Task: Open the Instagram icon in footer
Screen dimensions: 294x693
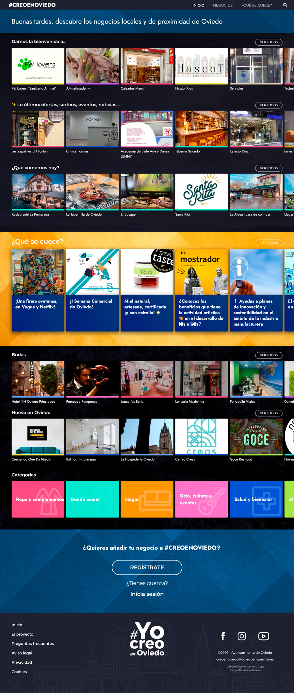Action: pos(242,636)
